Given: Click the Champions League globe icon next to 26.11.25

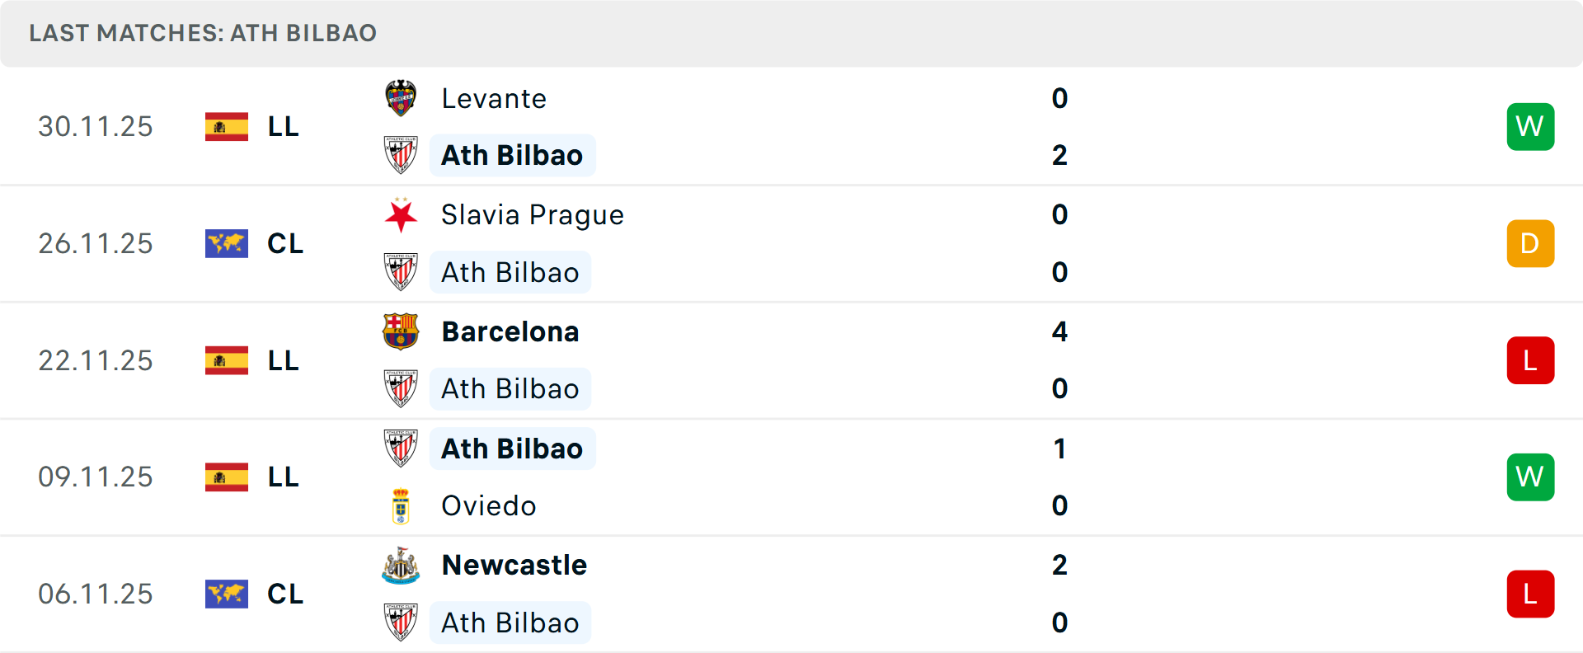Looking at the screenshot, I should point(227,243).
